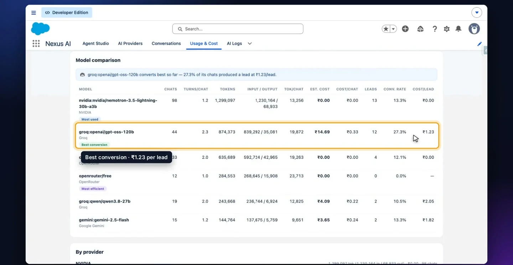Click the Nexus AI app name
Image resolution: width=513 pixels, height=265 pixels.
pos(58,44)
